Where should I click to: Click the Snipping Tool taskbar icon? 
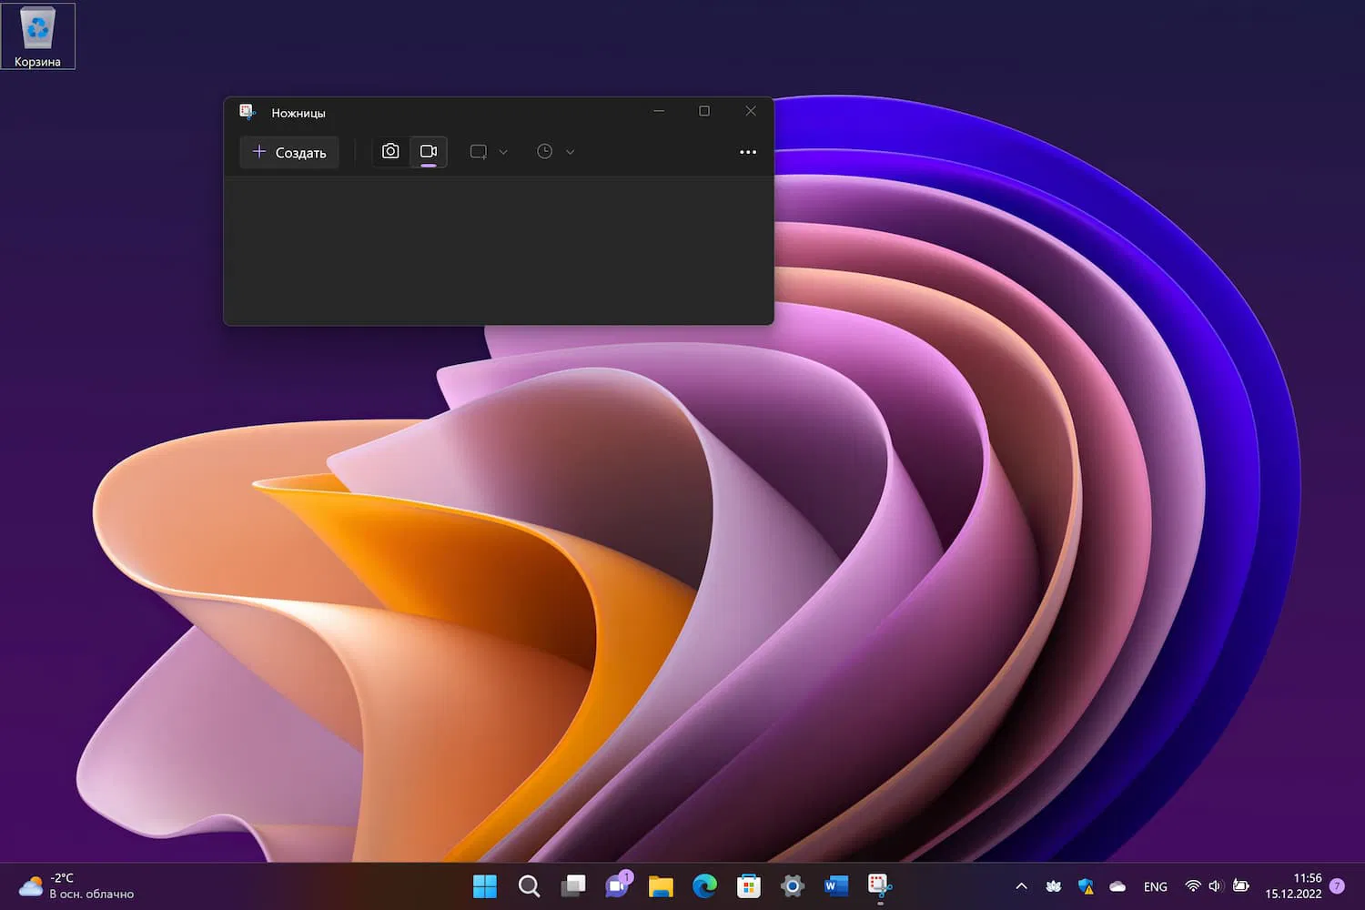point(880,886)
